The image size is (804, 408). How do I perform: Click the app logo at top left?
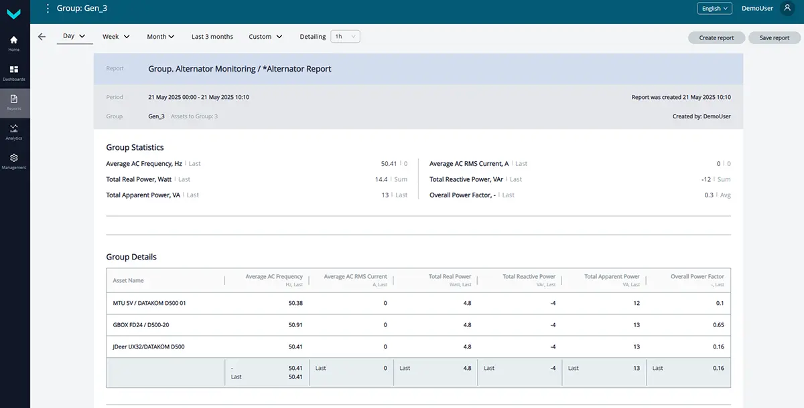coord(14,12)
